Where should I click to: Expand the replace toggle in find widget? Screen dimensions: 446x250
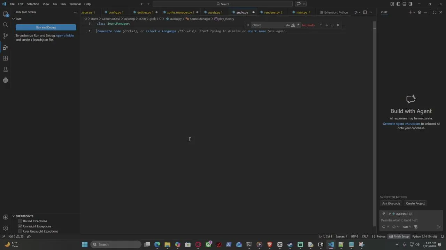coord(248,25)
